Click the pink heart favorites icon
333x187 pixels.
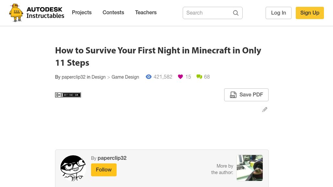click(180, 77)
